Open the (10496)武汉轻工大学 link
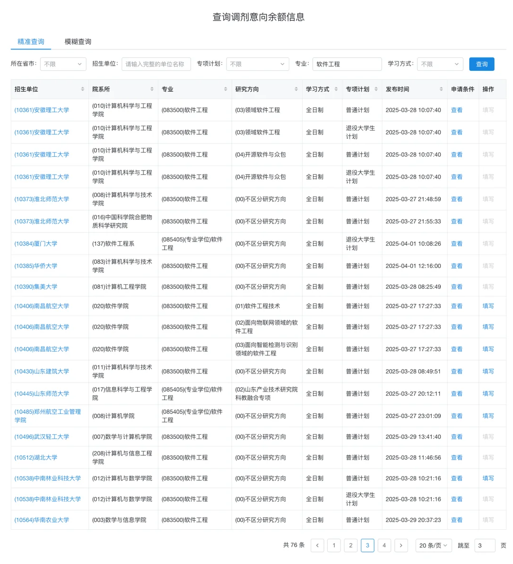Image resolution: width=513 pixels, height=564 pixels. tap(42, 437)
